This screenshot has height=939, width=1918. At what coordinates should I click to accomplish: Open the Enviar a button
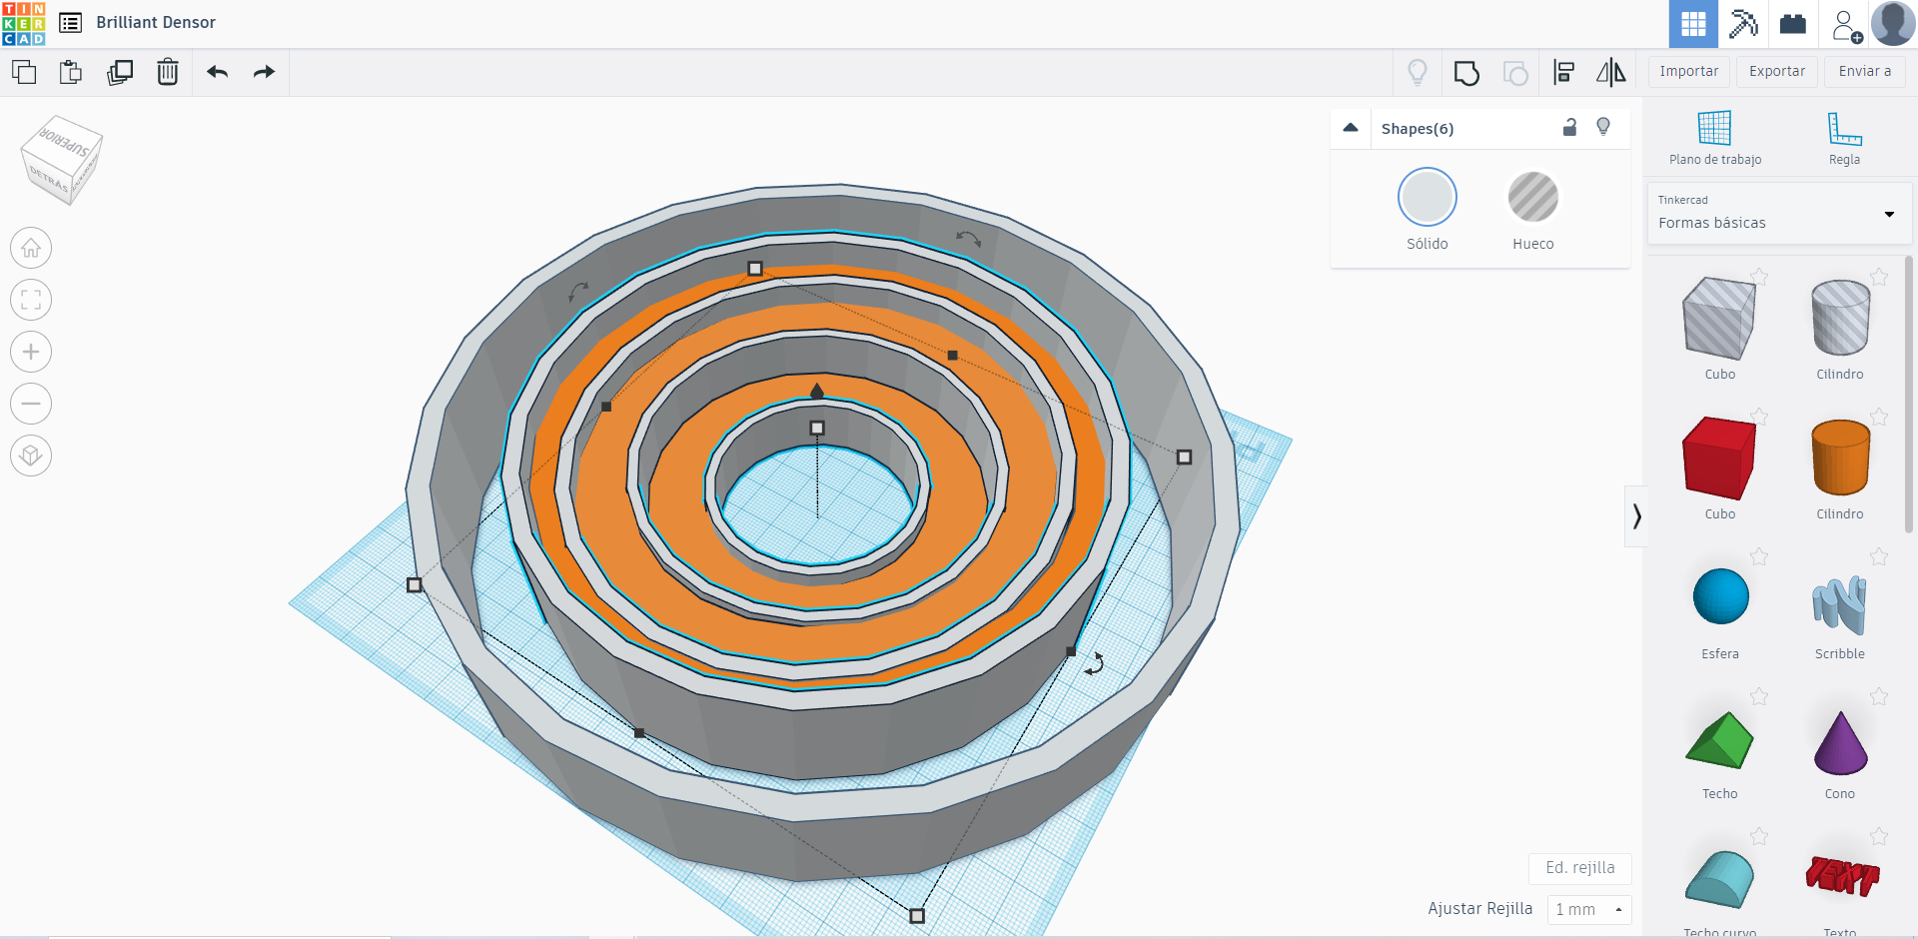click(1864, 72)
